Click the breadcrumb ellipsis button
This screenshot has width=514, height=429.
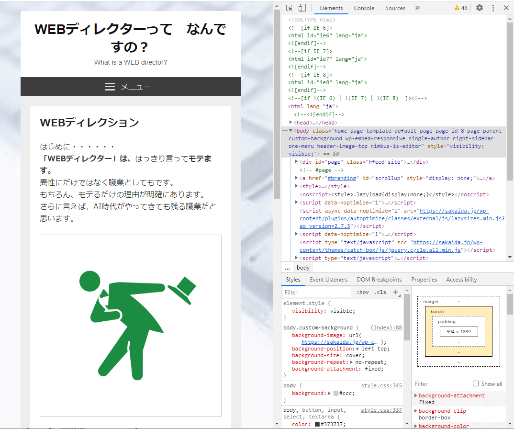click(287, 268)
